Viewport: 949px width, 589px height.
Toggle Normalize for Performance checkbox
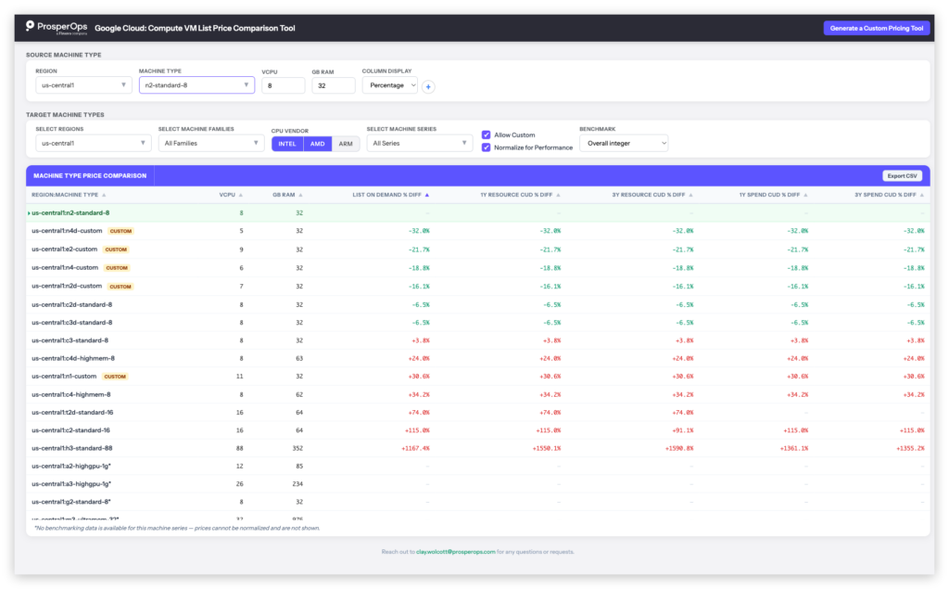486,147
